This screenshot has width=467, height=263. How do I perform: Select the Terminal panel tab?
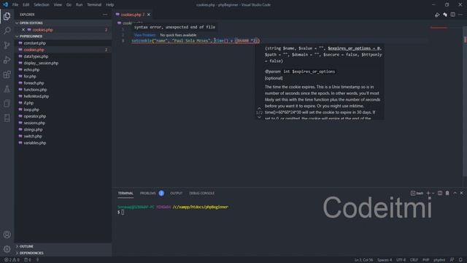click(x=126, y=193)
